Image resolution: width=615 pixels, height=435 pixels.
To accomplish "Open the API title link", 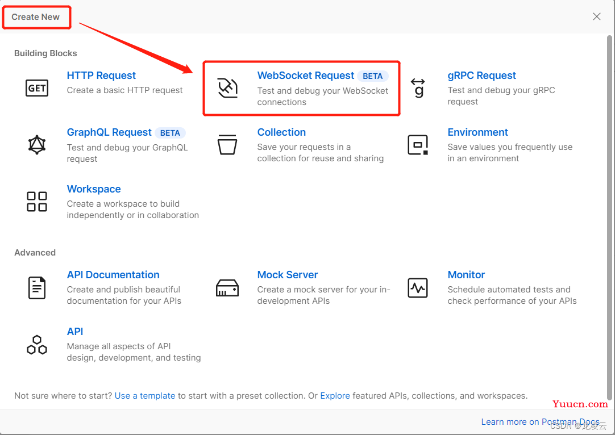I will [75, 332].
